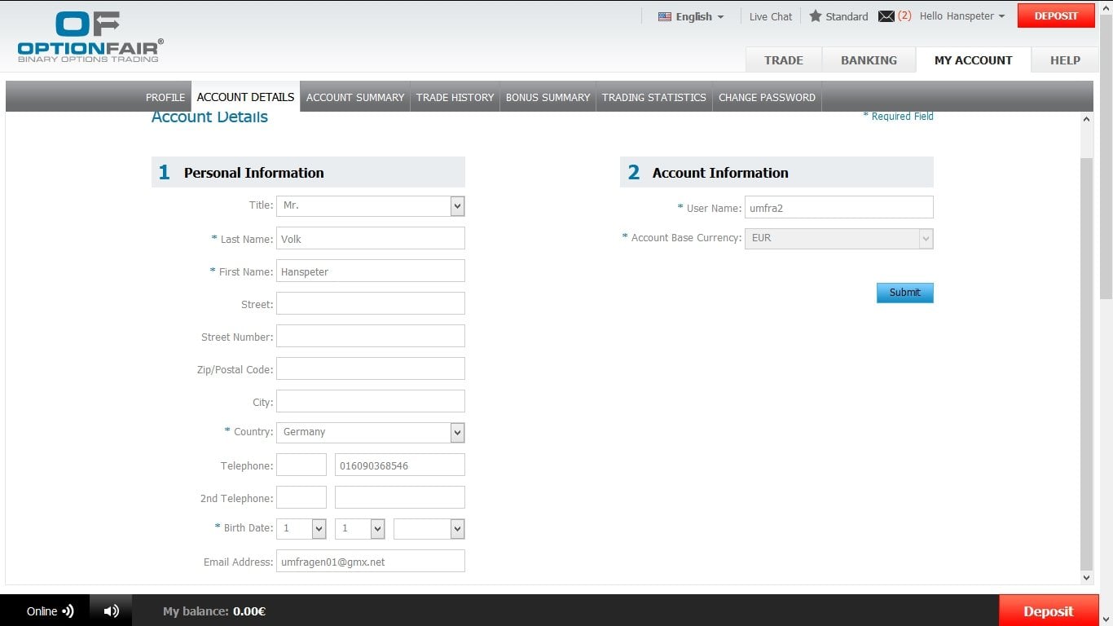Click the My balance 0.00€ text

(214, 611)
